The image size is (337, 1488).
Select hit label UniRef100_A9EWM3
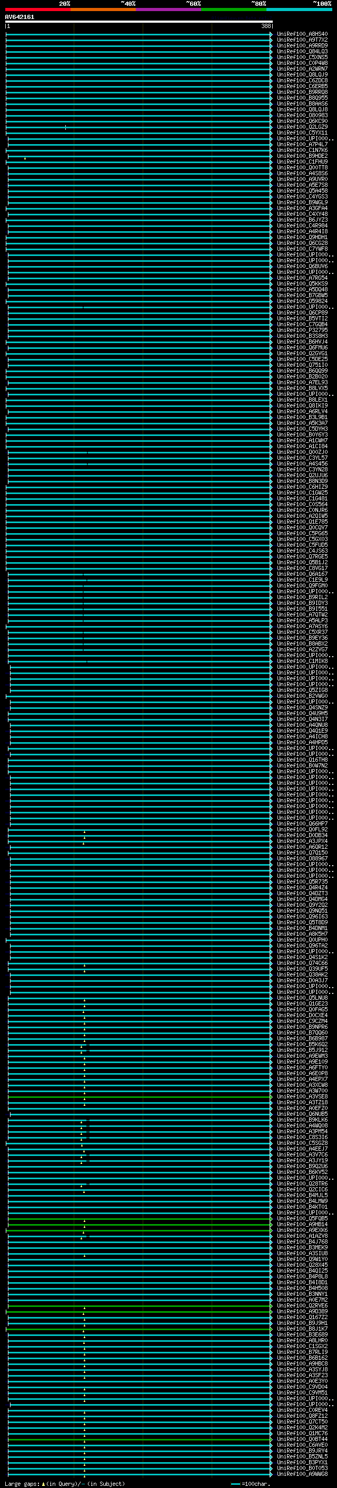click(x=302, y=1056)
